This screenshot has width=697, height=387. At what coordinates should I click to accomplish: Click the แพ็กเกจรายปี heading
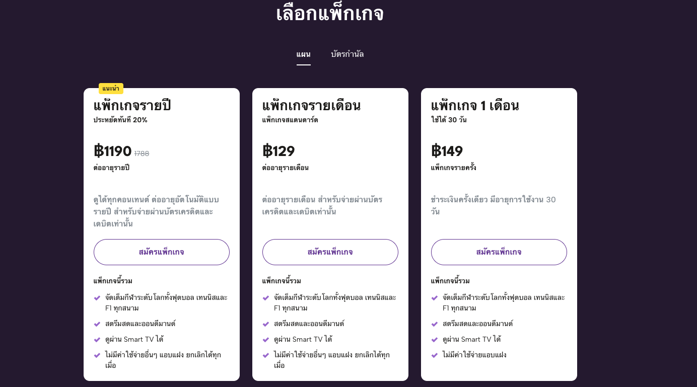coord(132,106)
